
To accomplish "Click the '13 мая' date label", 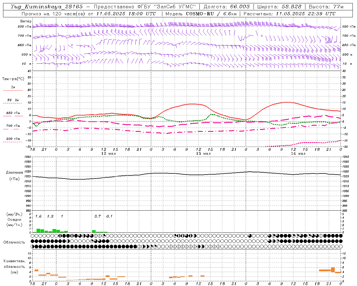I will 203,154.
